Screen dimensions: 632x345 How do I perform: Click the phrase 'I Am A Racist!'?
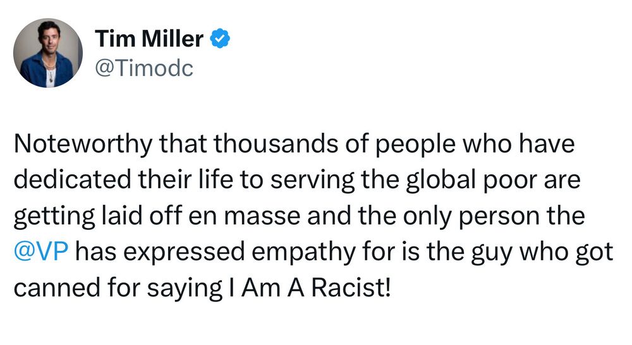point(310,287)
